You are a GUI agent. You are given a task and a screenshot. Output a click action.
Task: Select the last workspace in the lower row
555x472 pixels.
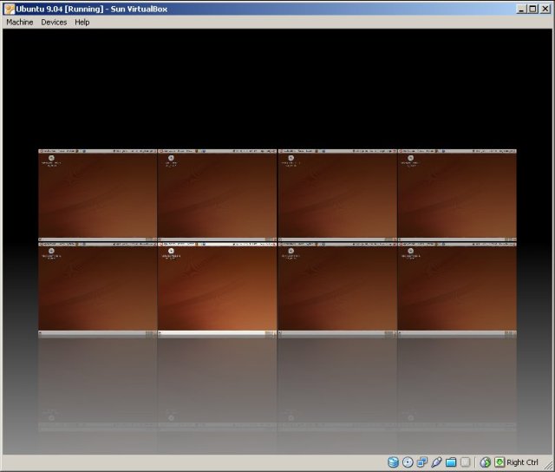(457, 289)
